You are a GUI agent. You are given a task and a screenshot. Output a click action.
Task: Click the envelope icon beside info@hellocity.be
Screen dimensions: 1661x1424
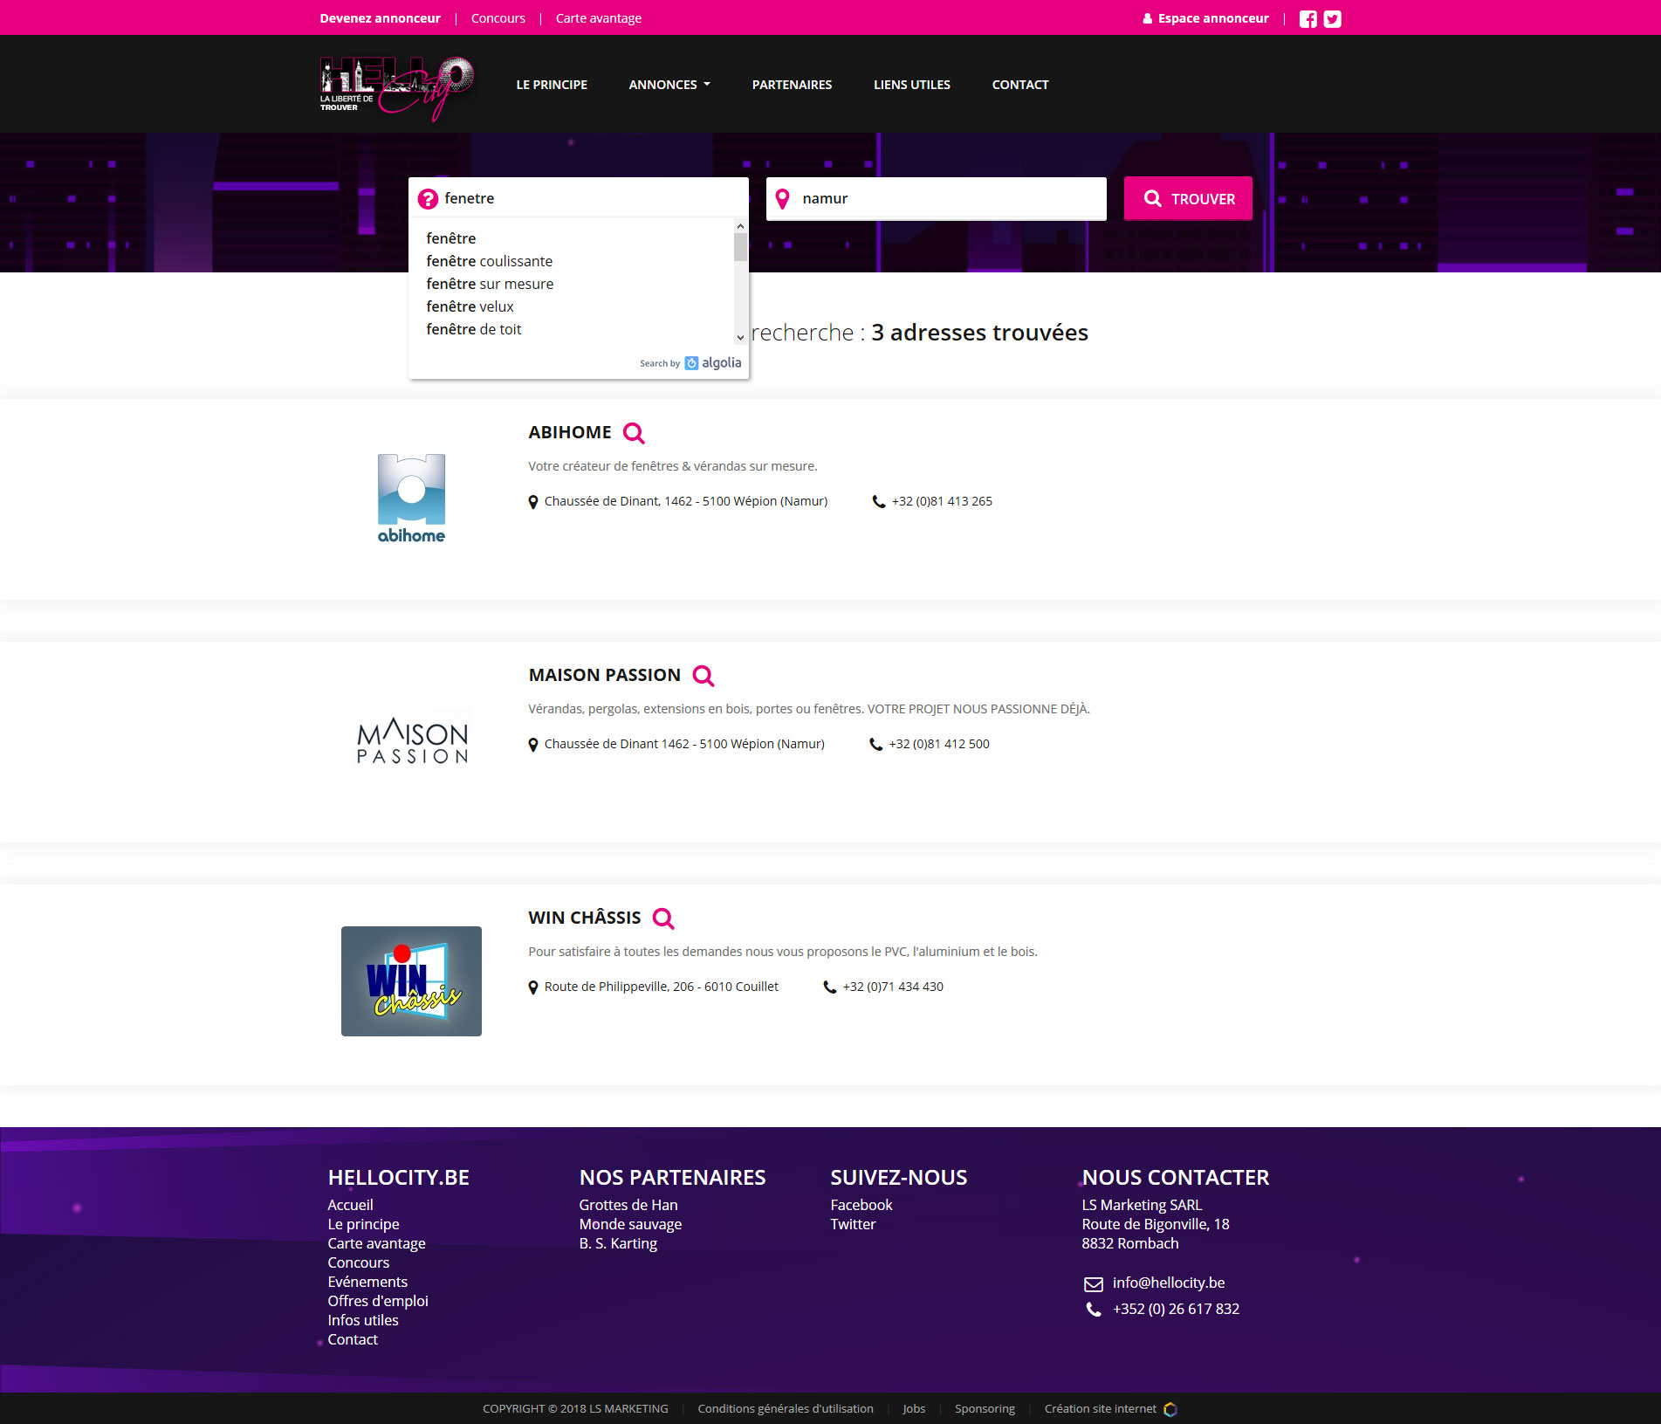click(1094, 1283)
